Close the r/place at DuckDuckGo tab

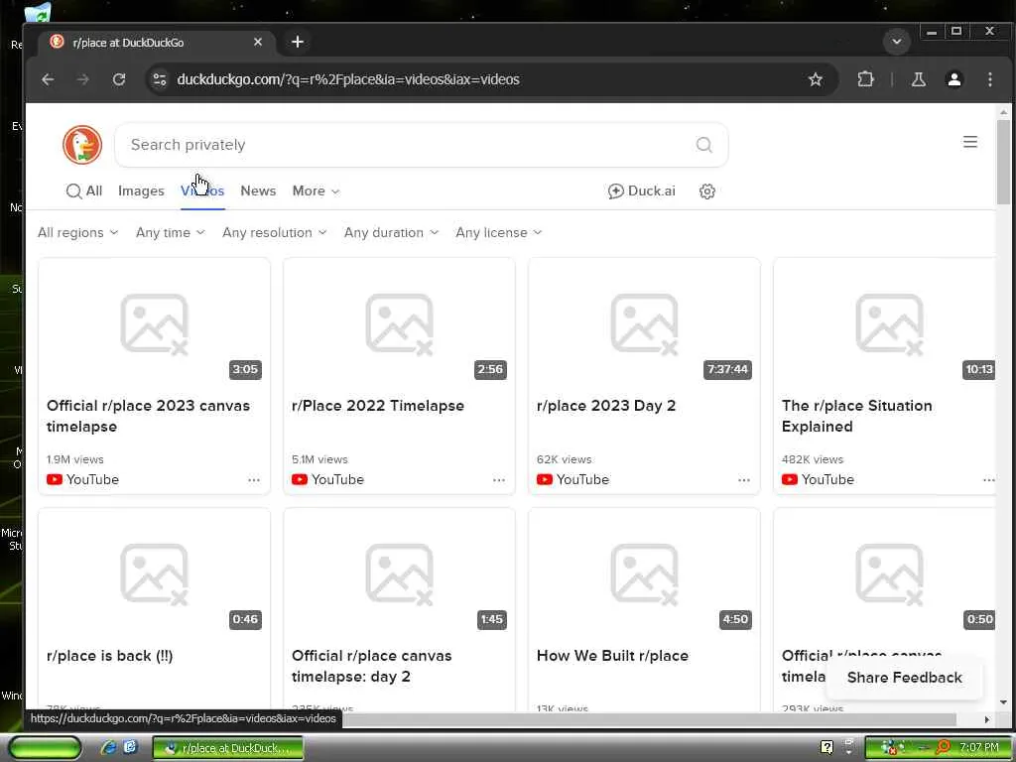click(258, 42)
